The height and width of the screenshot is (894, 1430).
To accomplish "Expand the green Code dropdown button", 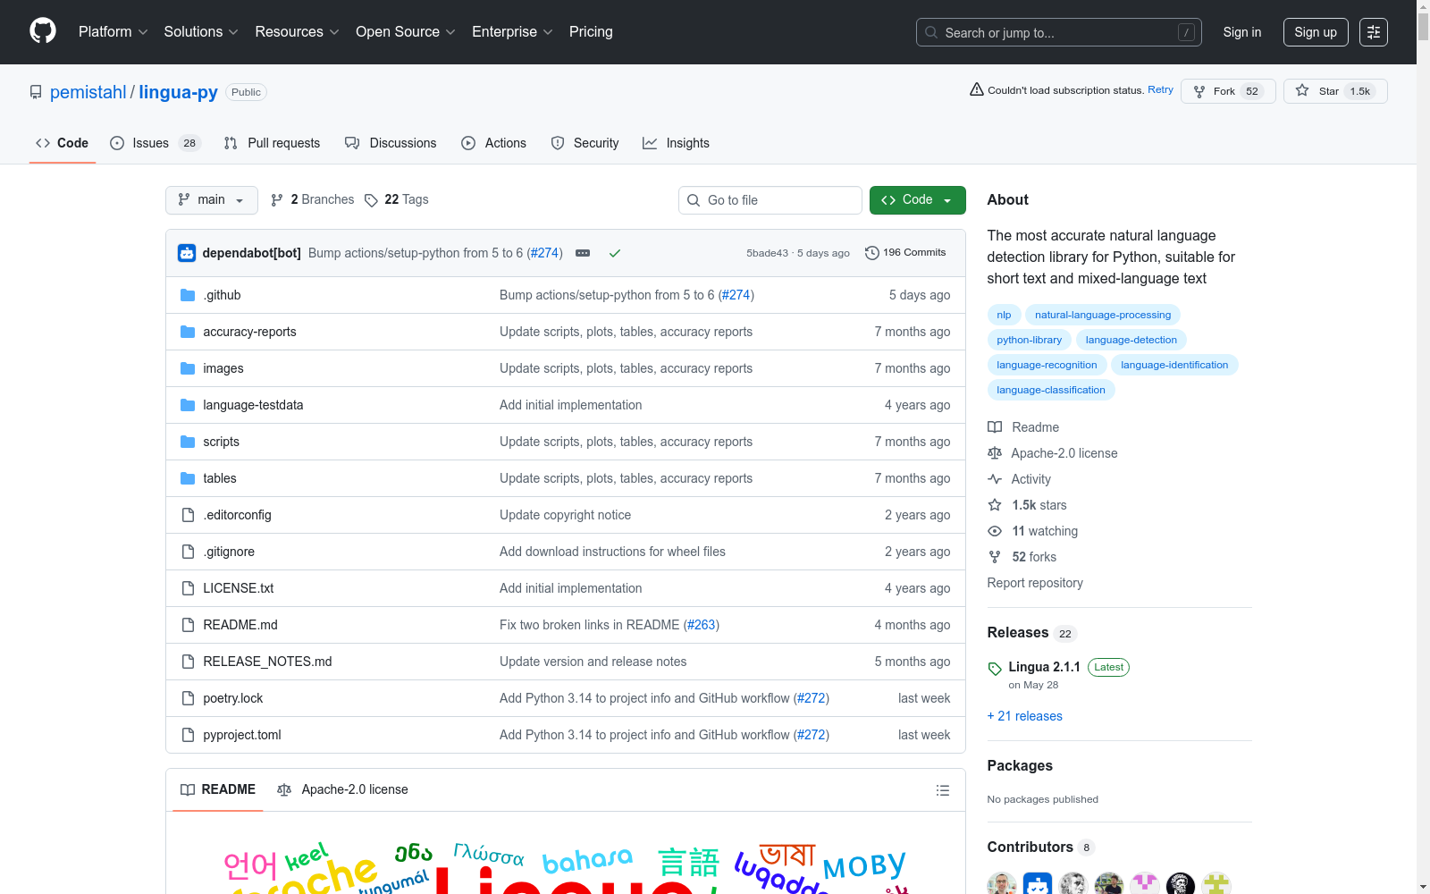I will (918, 200).
